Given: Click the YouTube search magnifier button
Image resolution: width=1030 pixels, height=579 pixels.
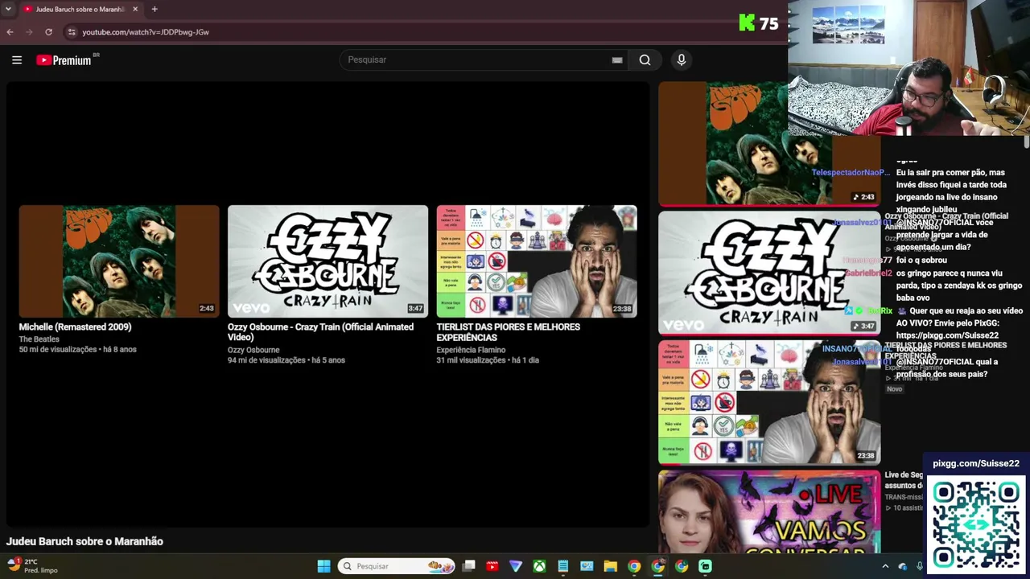Looking at the screenshot, I should point(645,60).
